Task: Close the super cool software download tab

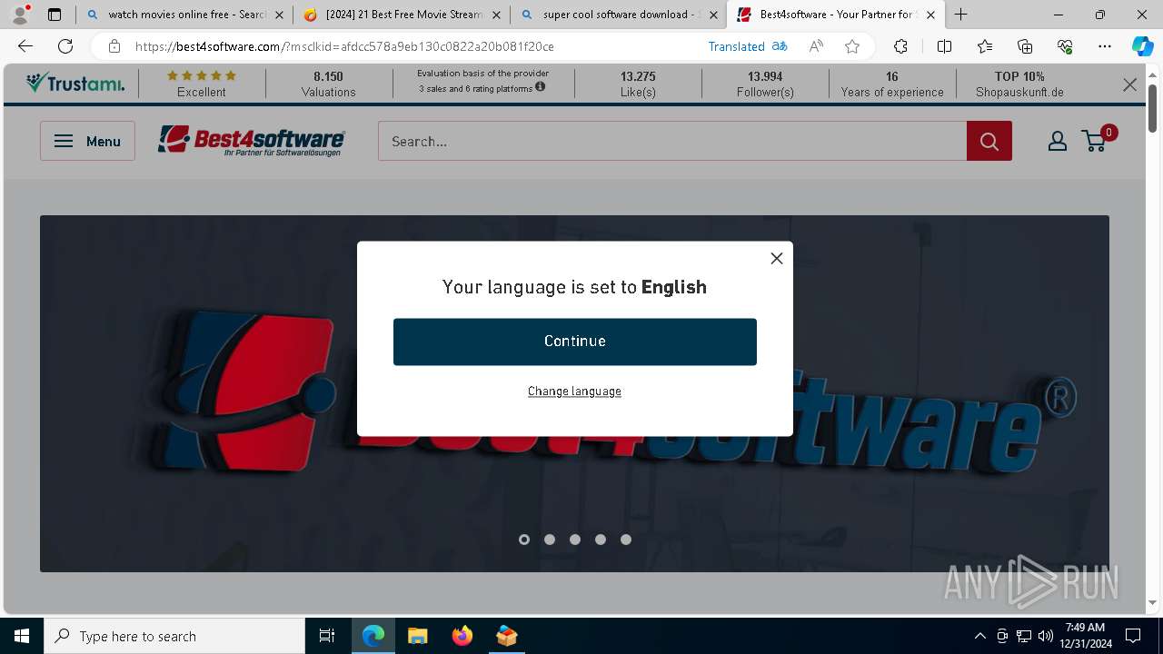Action: [x=713, y=15]
